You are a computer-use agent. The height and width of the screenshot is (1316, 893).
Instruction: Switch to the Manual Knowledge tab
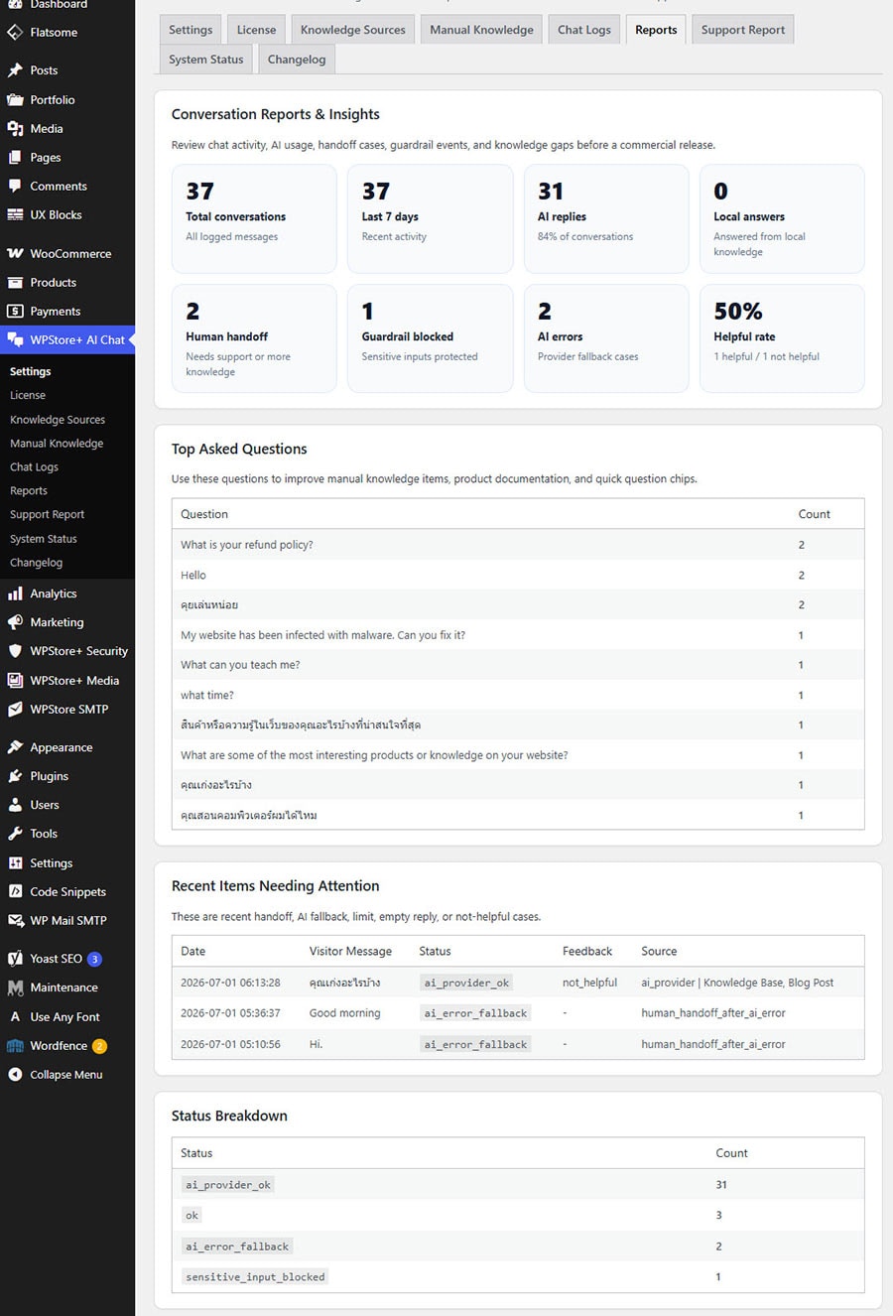(481, 30)
